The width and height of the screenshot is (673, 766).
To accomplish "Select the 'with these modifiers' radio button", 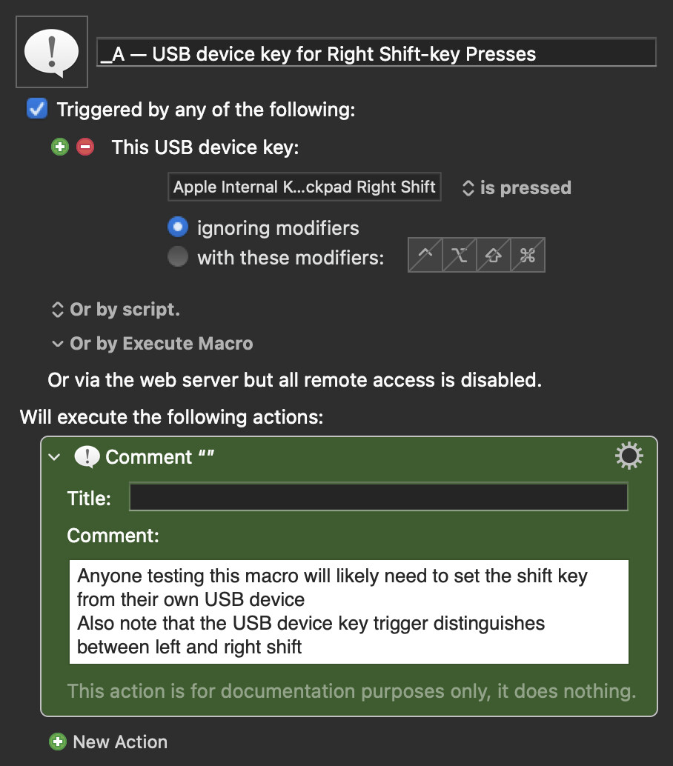I will tap(178, 257).
